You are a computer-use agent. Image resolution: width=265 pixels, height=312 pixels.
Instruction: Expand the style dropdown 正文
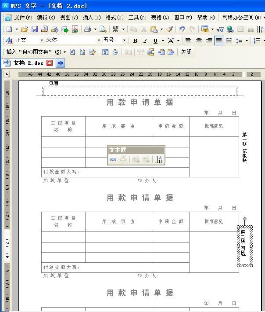42,40
